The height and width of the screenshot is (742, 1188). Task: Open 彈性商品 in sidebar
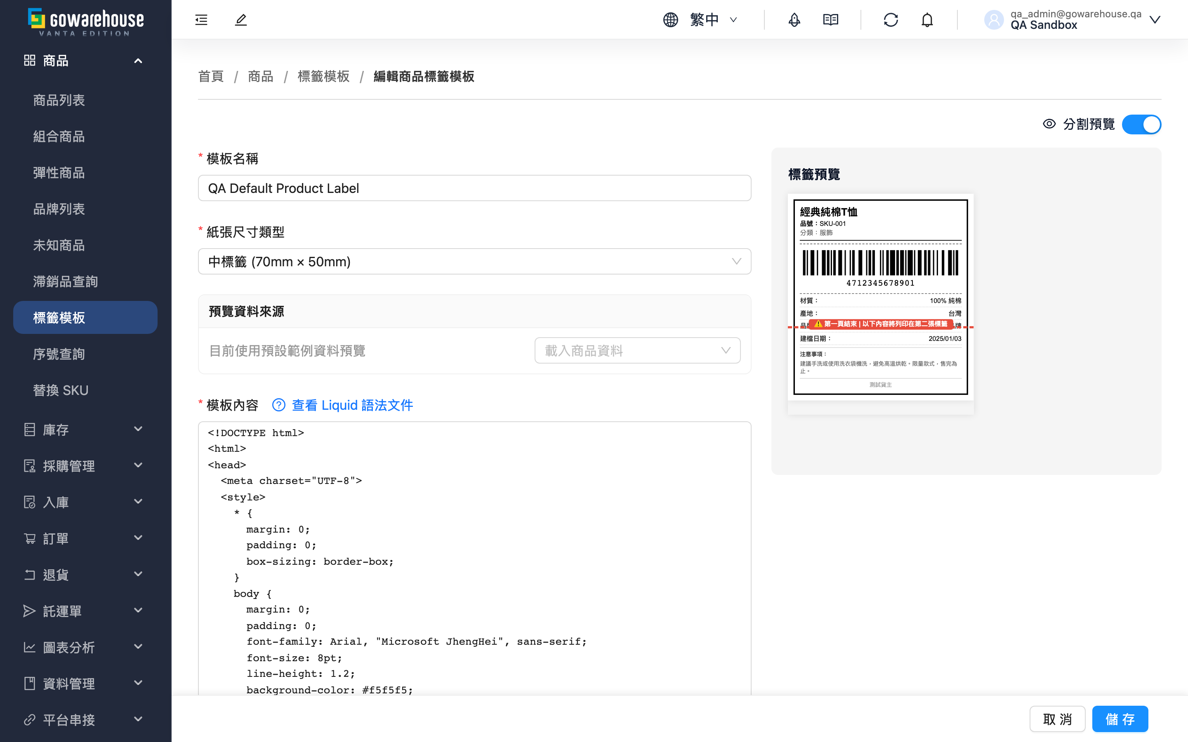coord(85,173)
